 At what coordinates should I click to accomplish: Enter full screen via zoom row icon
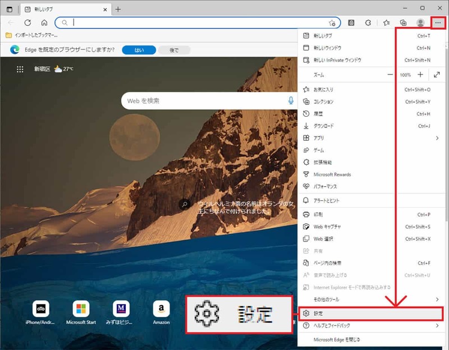coord(437,75)
